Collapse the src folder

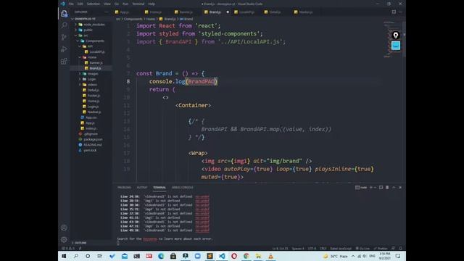coord(76,36)
